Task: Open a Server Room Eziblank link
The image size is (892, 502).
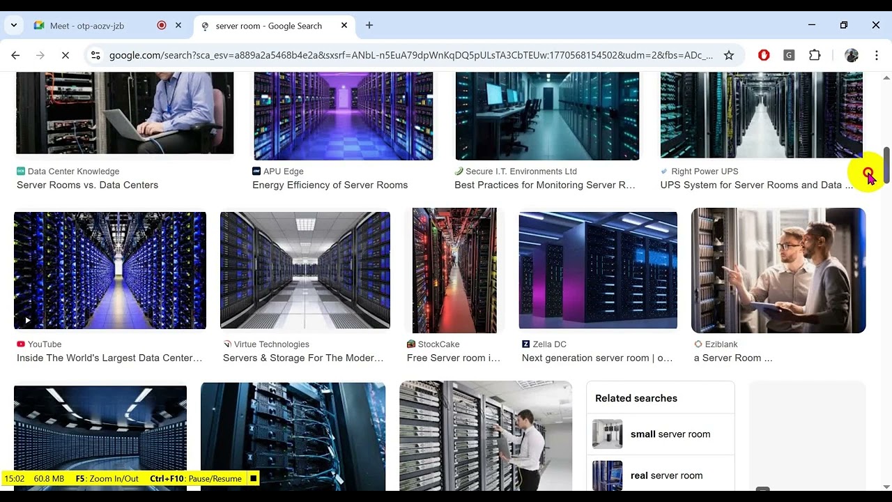Action: pyautogui.click(x=733, y=358)
